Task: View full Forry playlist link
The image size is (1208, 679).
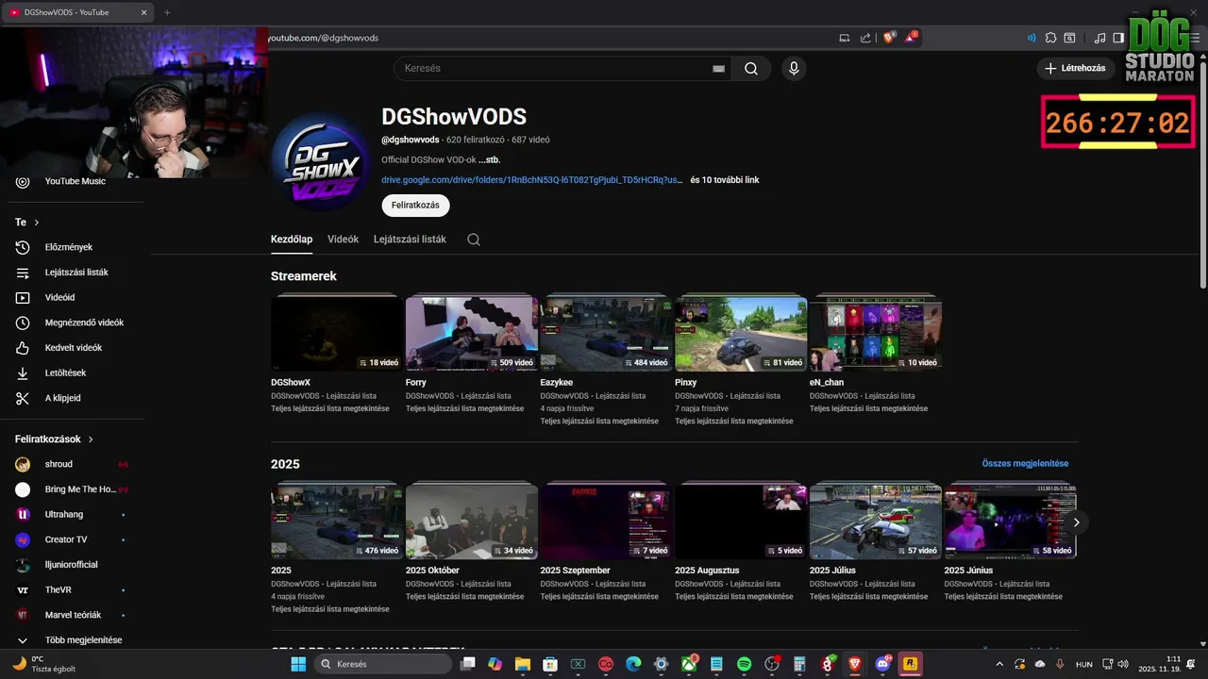Action: click(x=464, y=408)
